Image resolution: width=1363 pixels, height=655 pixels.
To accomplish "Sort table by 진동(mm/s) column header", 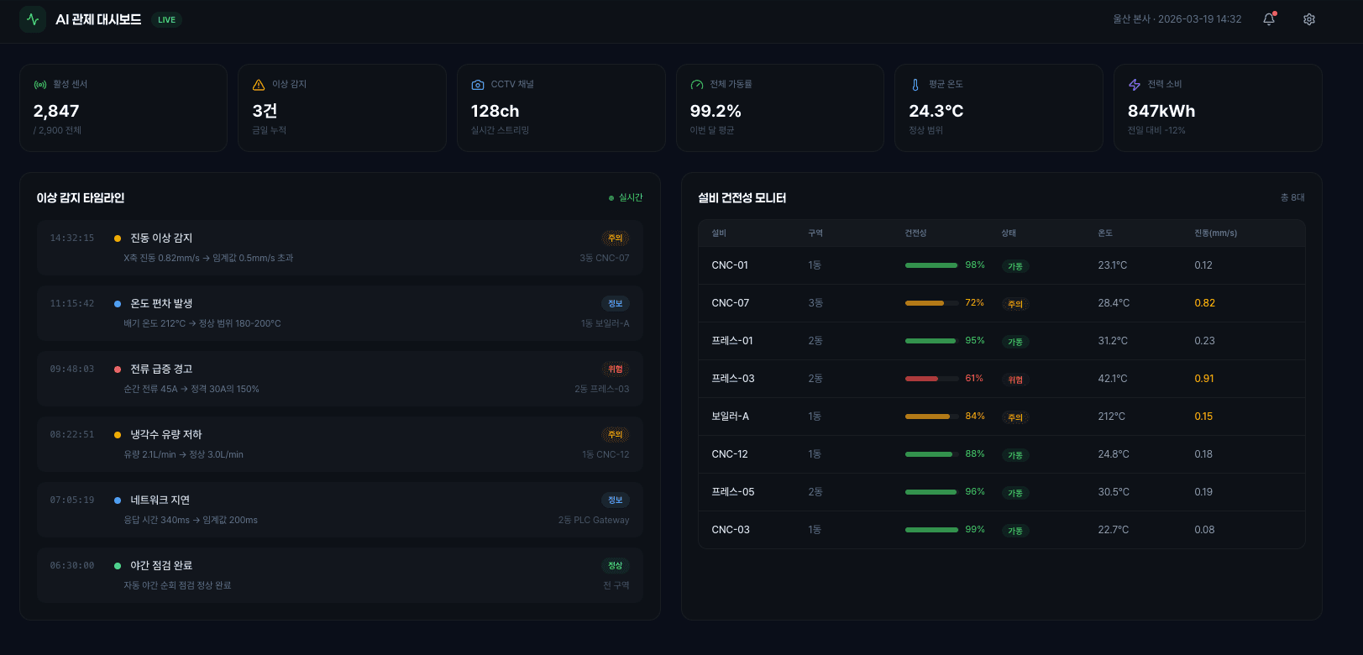I will [x=1215, y=233].
